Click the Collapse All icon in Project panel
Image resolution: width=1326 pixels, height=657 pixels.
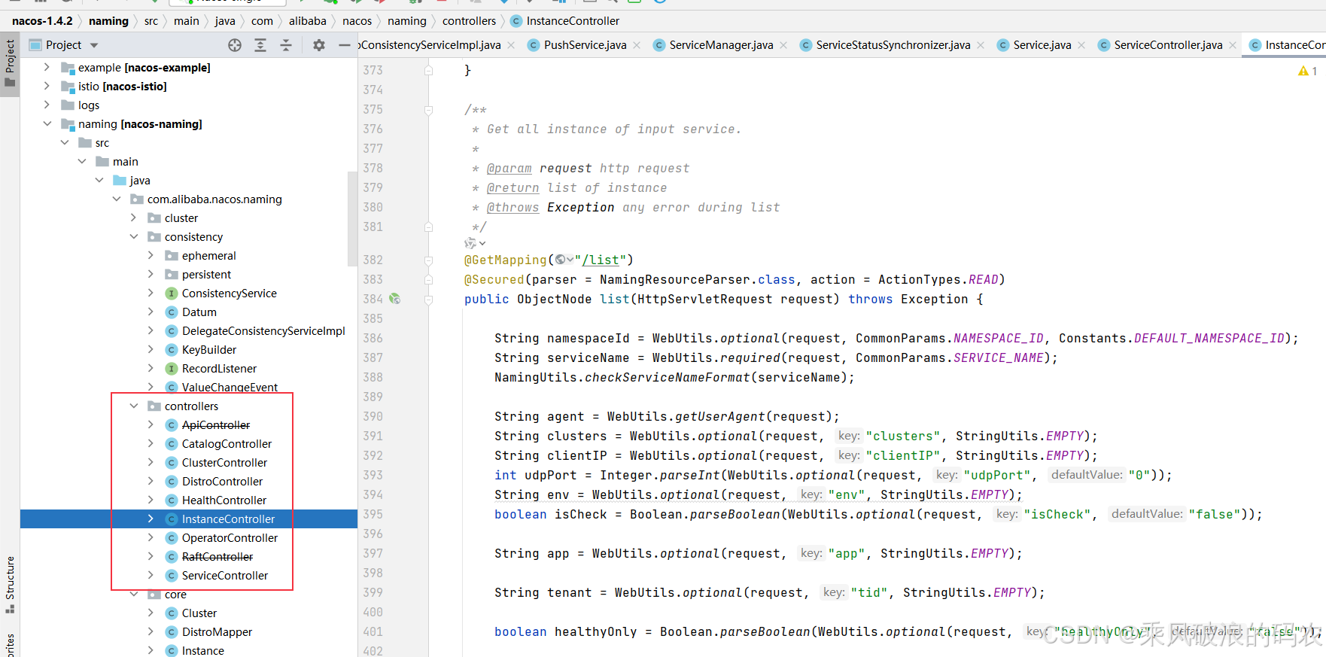pos(286,45)
